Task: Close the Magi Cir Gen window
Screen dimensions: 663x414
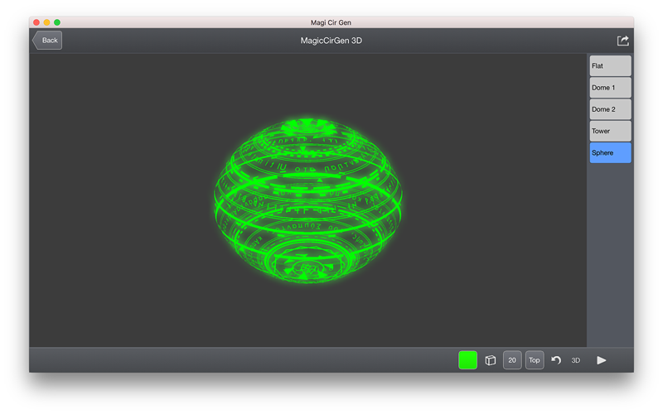Action: [36, 22]
